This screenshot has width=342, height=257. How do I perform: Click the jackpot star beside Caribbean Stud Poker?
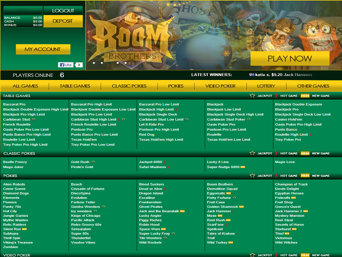pyautogui.click(x=248, y=120)
